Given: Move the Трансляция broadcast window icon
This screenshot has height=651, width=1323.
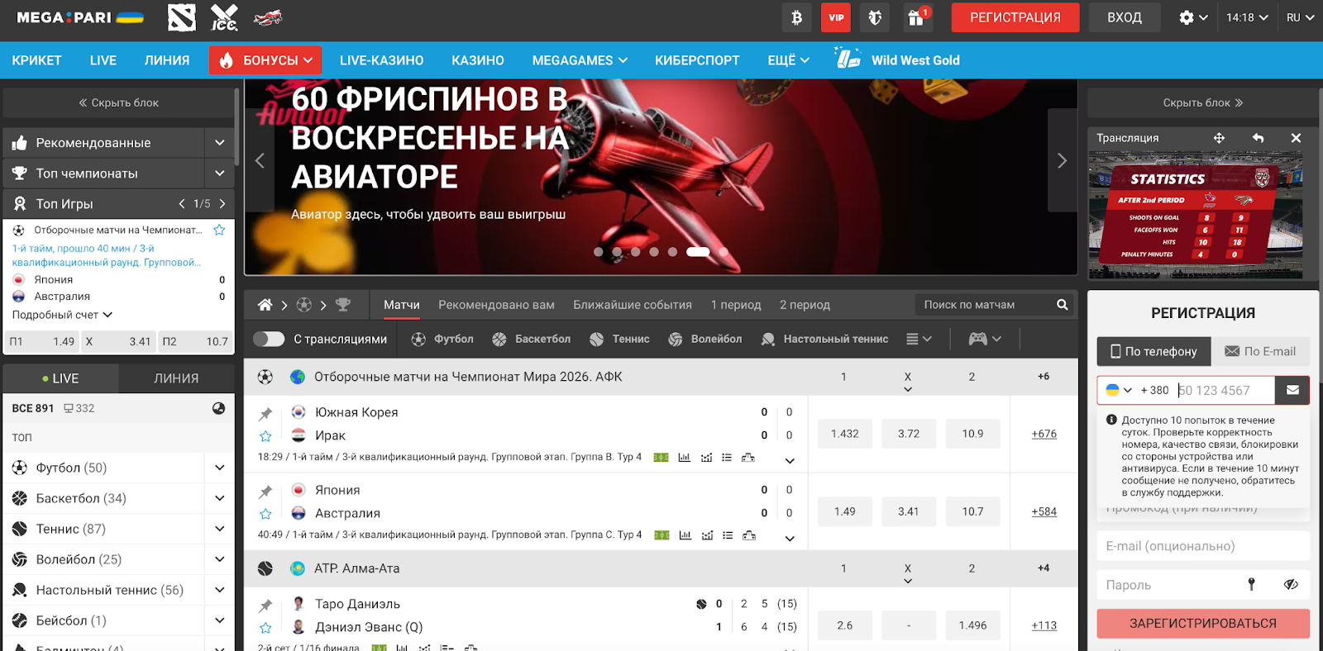Looking at the screenshot, I should click(1219, 138).
